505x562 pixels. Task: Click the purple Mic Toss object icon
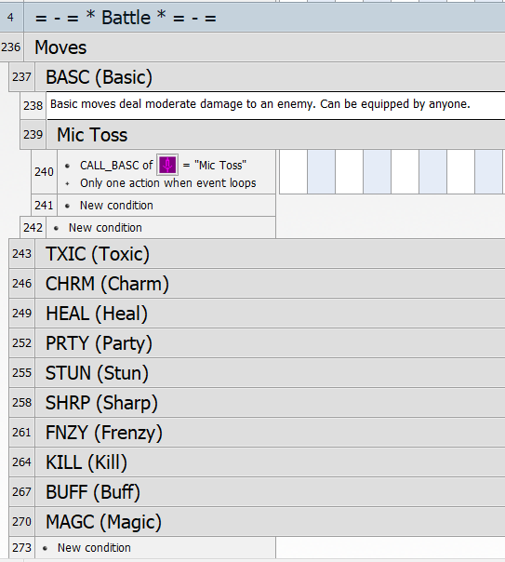[x=167, y=166]
